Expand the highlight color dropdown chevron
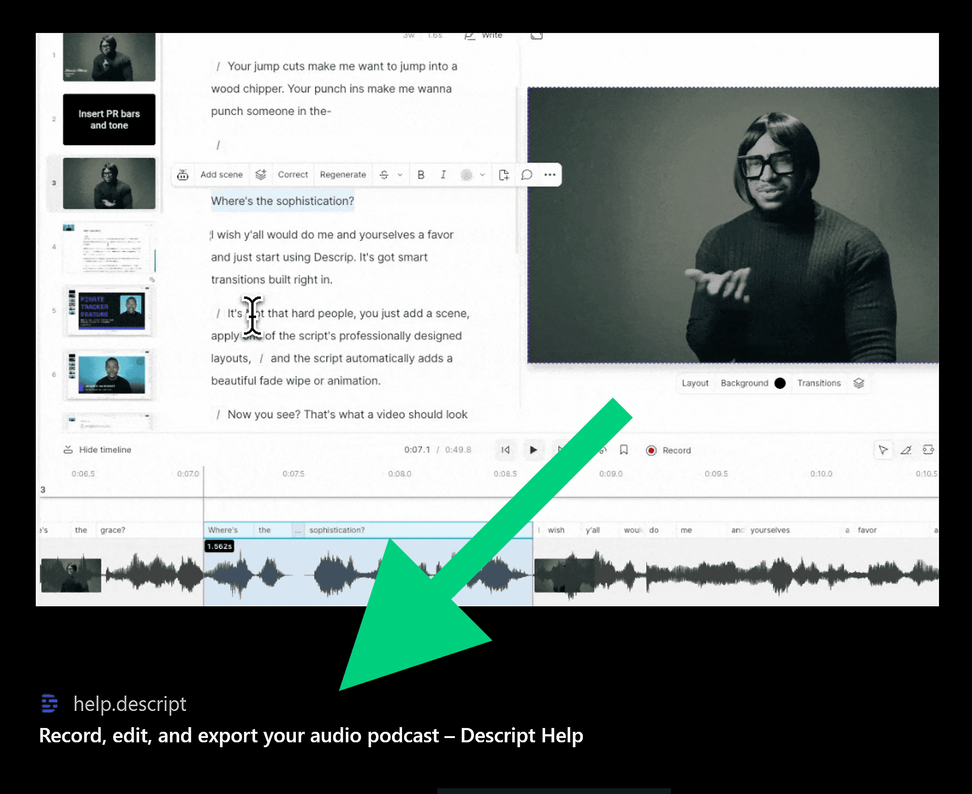This screenshot has width=972, height=794. [x=483, y=175]
